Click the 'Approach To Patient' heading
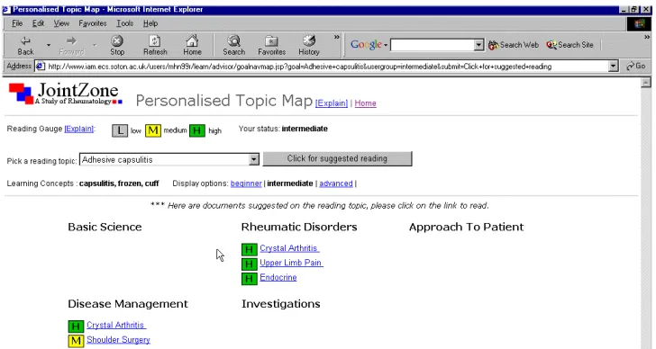This screenshot has height=349, width=656. tap(467, 227)
